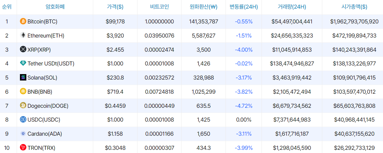Select the won value 328,988
Image resolution: width=383 pixels, height=153 pixels.
pos(203,78)
